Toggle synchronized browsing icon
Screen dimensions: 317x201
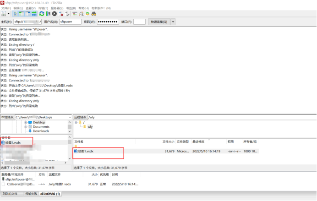87,14
